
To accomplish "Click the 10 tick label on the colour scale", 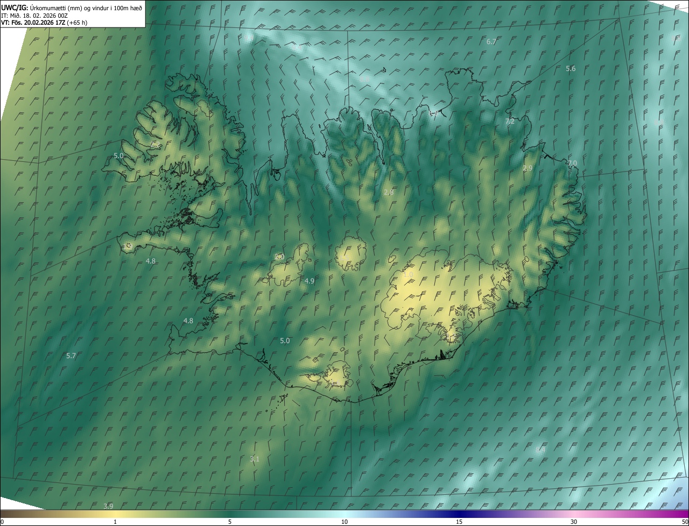I will (344, 522).
